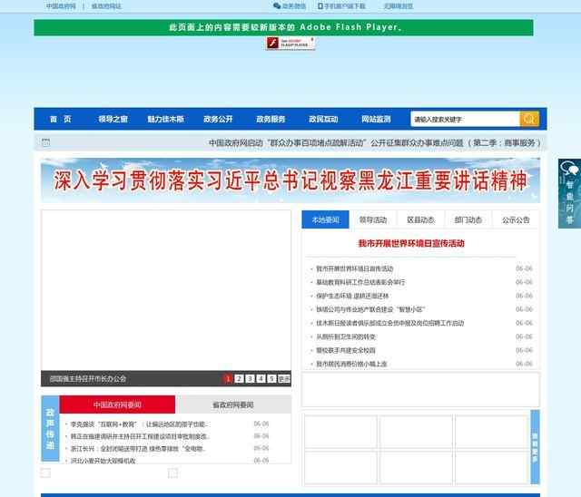
Task: Open the 河北小麦开始大规模机收 news item
Action: point(103,461)
